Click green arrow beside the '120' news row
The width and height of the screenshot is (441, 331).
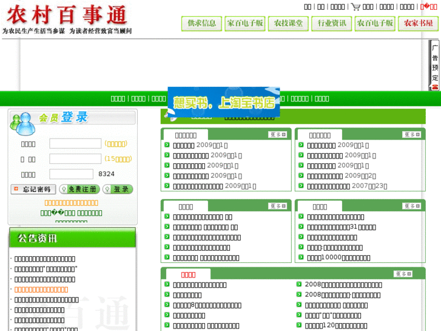click(298, 325)
